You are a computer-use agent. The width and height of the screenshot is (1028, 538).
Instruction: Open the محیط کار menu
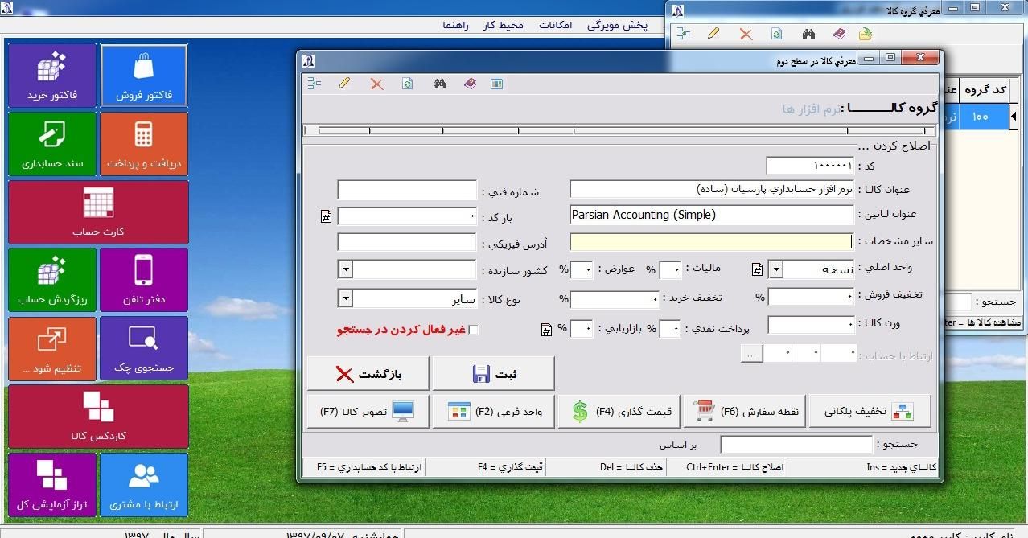[504, 25]
